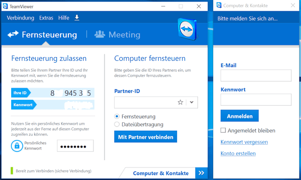Click the E-Mail input field
The height and width of the screenshot is (180, 301).
pyautogui.click(x=256, y=75)
